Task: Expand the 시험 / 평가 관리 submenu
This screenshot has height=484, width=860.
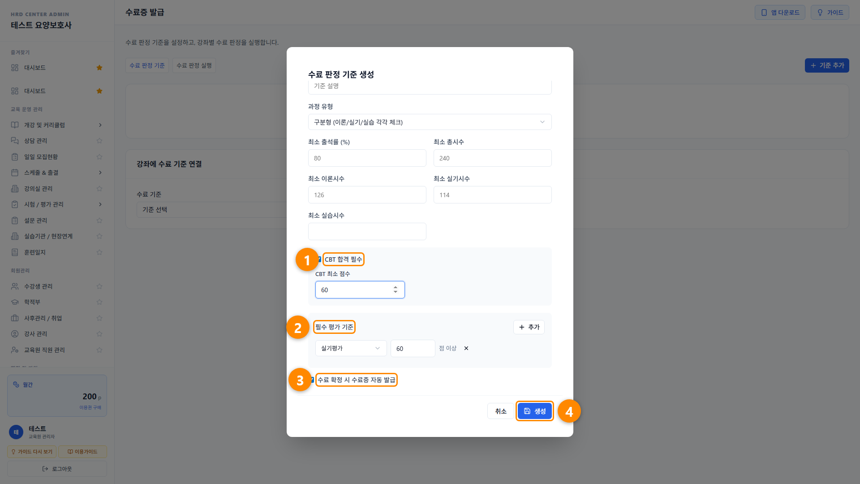Action: click(x=100, y=204)
